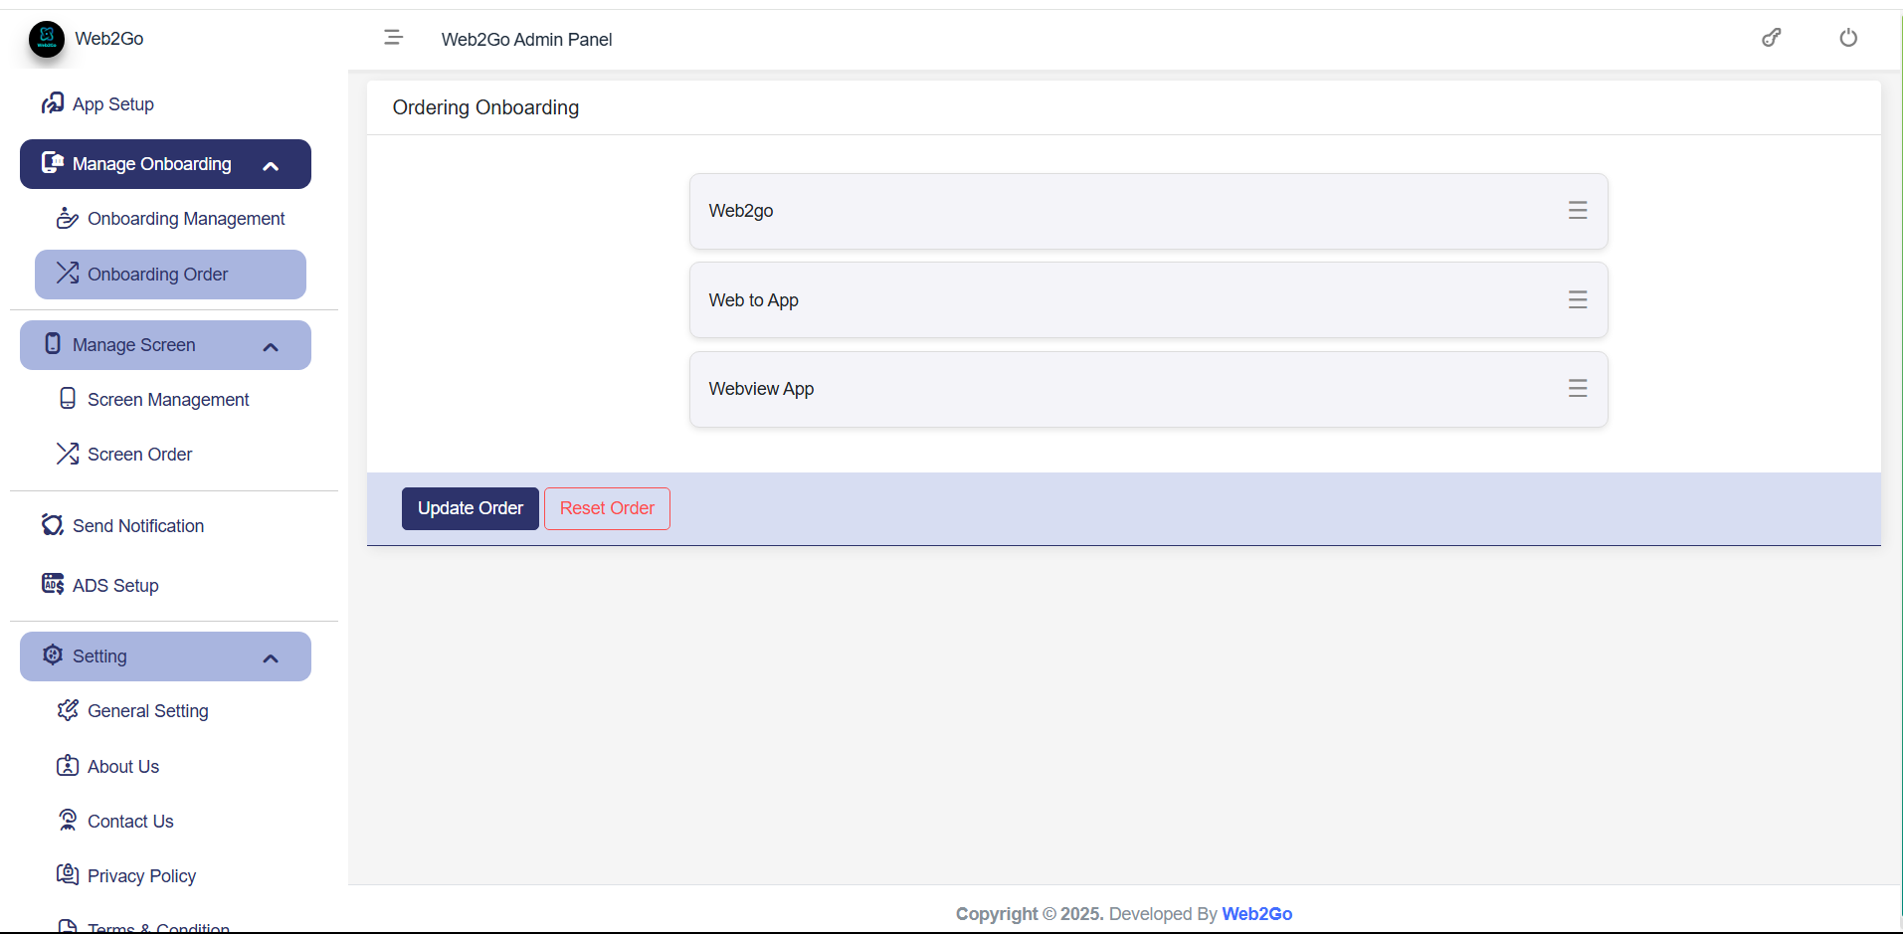Collapse the Setting section chevron

pos(271,658)
